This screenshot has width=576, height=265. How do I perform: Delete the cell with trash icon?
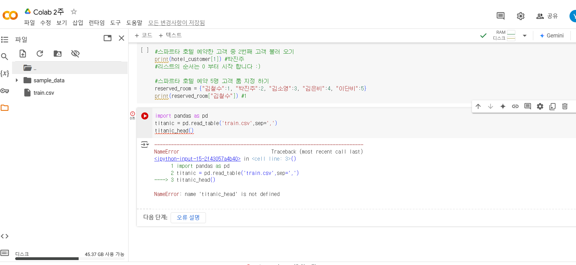[x=565, y=106]
